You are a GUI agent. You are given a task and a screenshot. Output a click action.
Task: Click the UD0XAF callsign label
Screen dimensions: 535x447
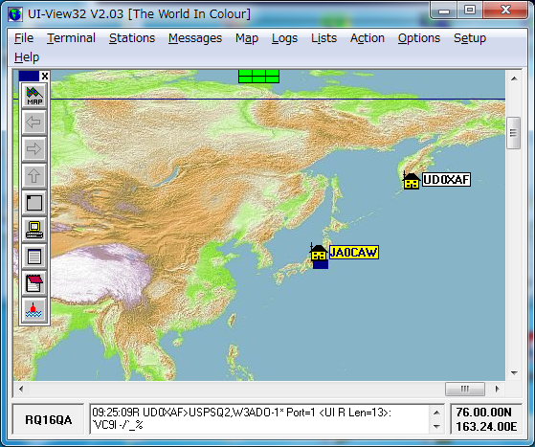tap(446, 180)
